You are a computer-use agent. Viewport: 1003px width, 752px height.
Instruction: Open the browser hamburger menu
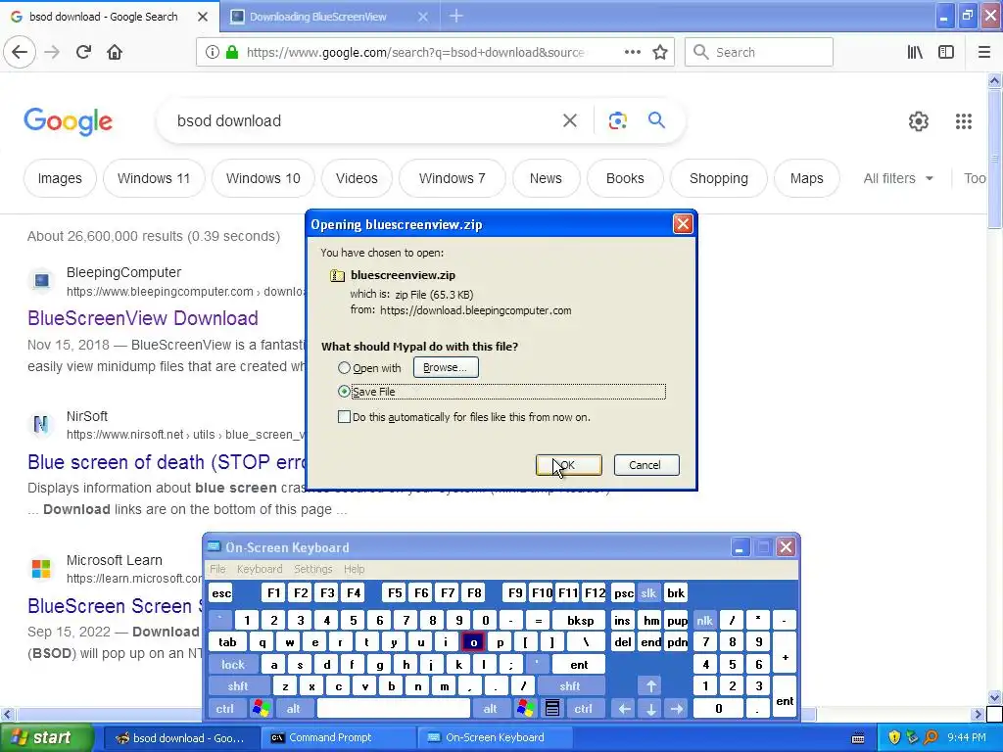click(984, 52)
